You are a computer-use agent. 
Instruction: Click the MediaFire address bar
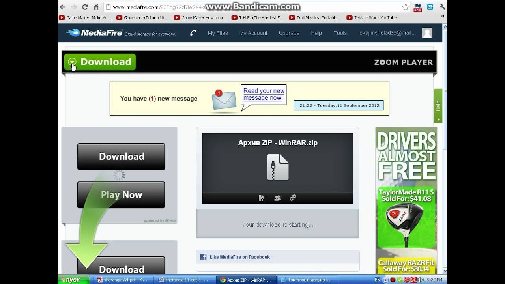(x=257, y=7)
